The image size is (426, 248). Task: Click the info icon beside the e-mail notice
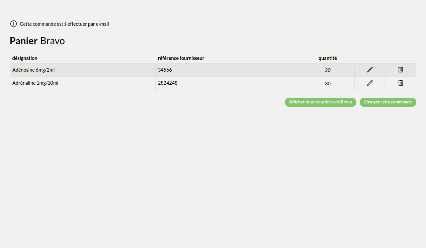(13, 24)
